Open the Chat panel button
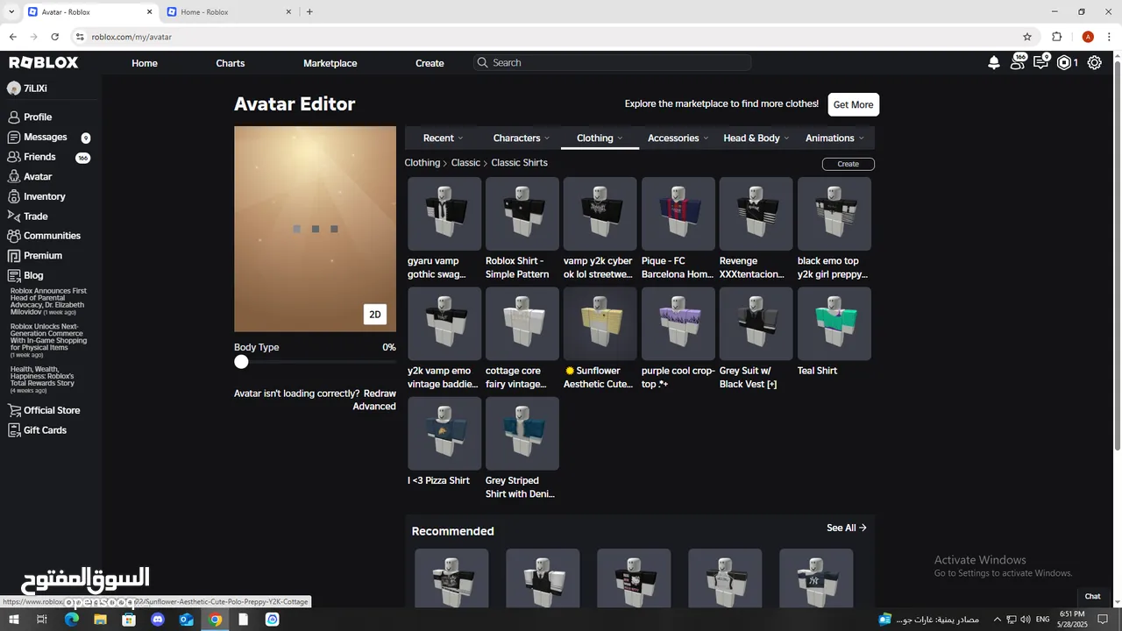Viewport: 1122px width, 631px height. pos(1092,596)
